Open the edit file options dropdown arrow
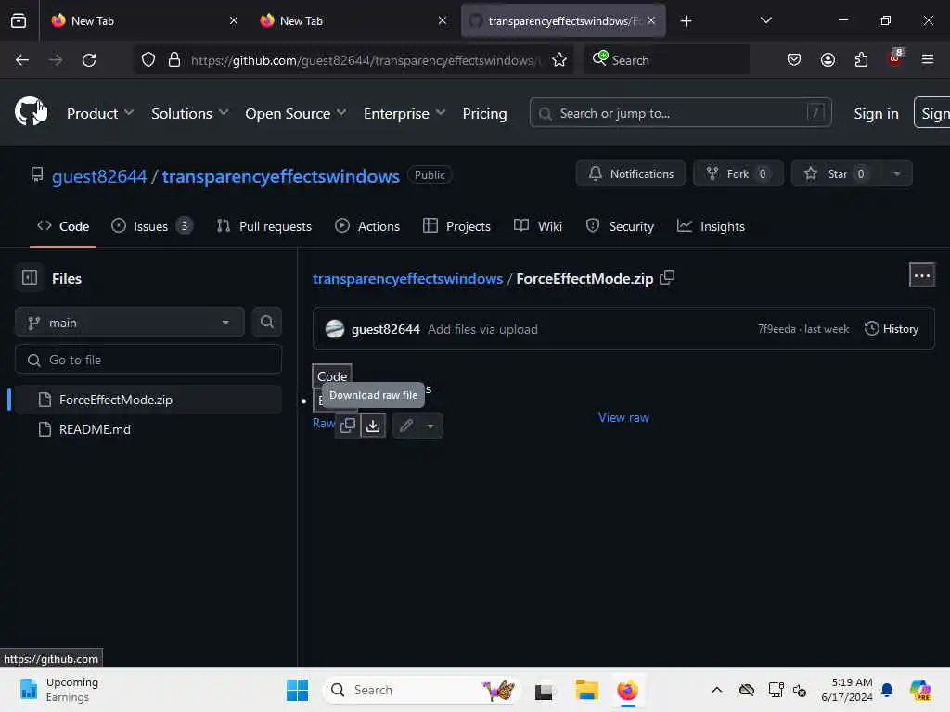Viewport: 950px width, 712px height. pos(430,426)
